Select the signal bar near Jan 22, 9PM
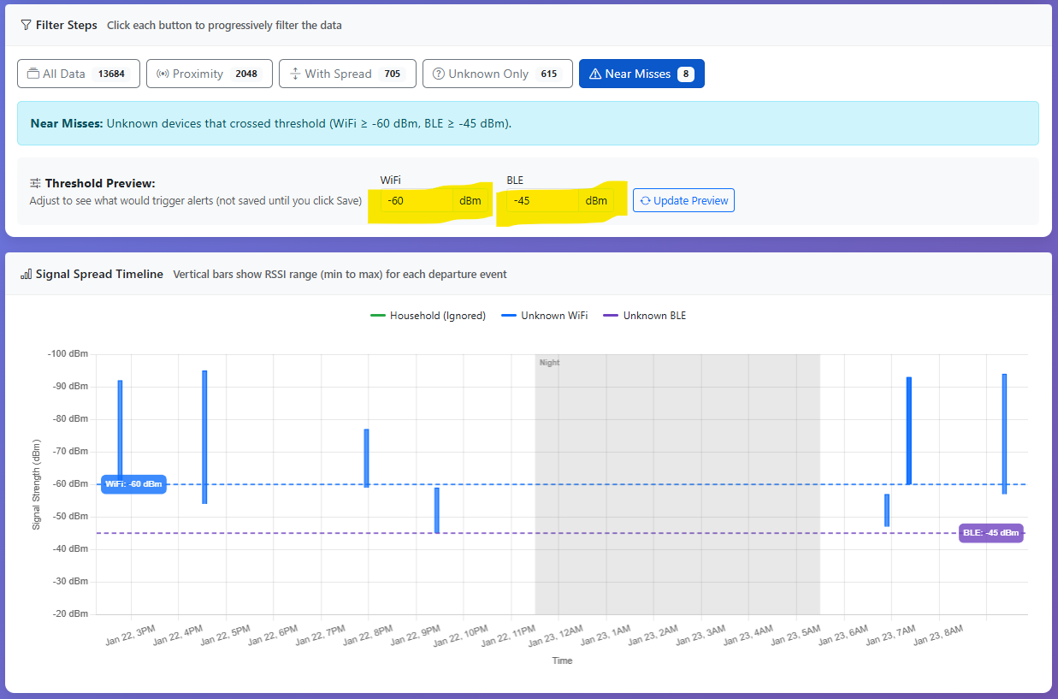Image resolution: width=1058 pixels, height=699 pixels. (436, 510)
